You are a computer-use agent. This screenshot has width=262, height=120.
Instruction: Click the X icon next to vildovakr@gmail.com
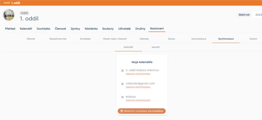click(122, 84)
